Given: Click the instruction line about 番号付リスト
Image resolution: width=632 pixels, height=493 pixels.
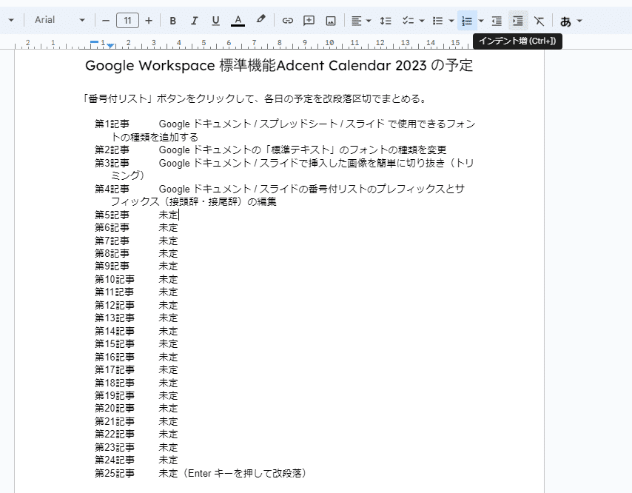Looking at the screenshot, I should pyautogui.click(x=254, y=98).
